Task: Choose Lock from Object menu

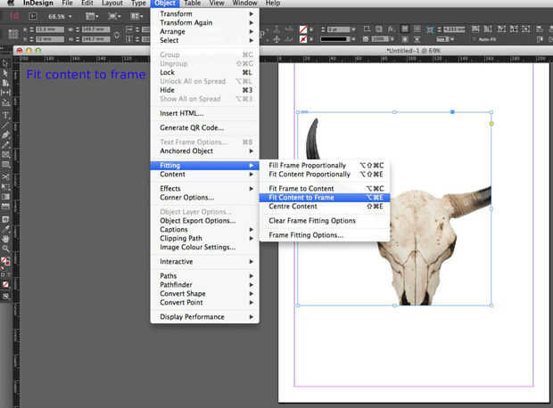Action: [x=204, y=72]
